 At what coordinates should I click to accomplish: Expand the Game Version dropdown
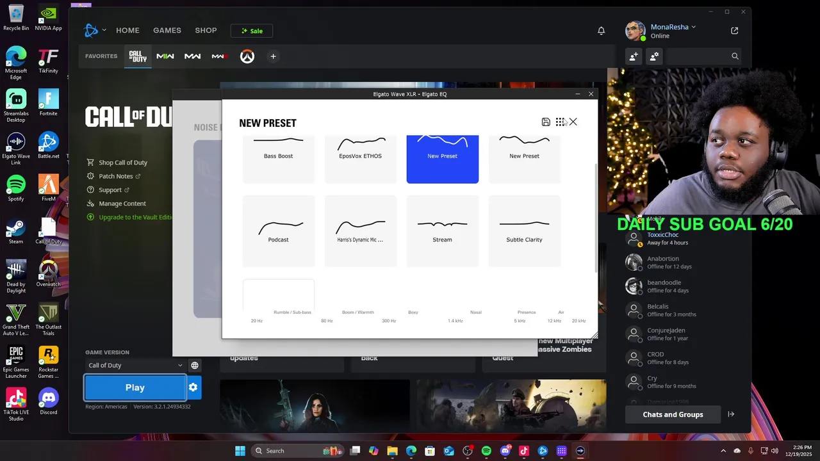point(135,365)
